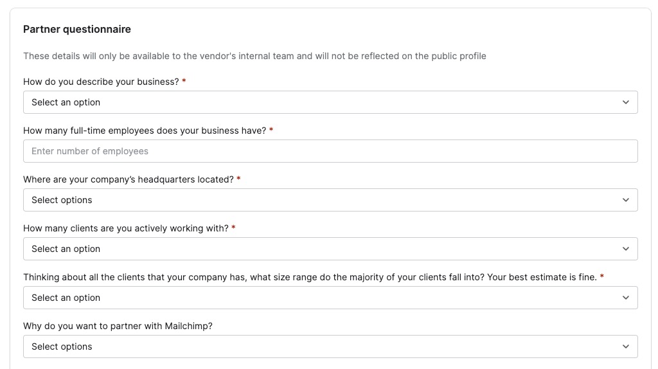Image resolution: width=658 pixels, height=369 pixels.
Task: Click the chevron arrow in the business description select
Action: pos(626,102)
